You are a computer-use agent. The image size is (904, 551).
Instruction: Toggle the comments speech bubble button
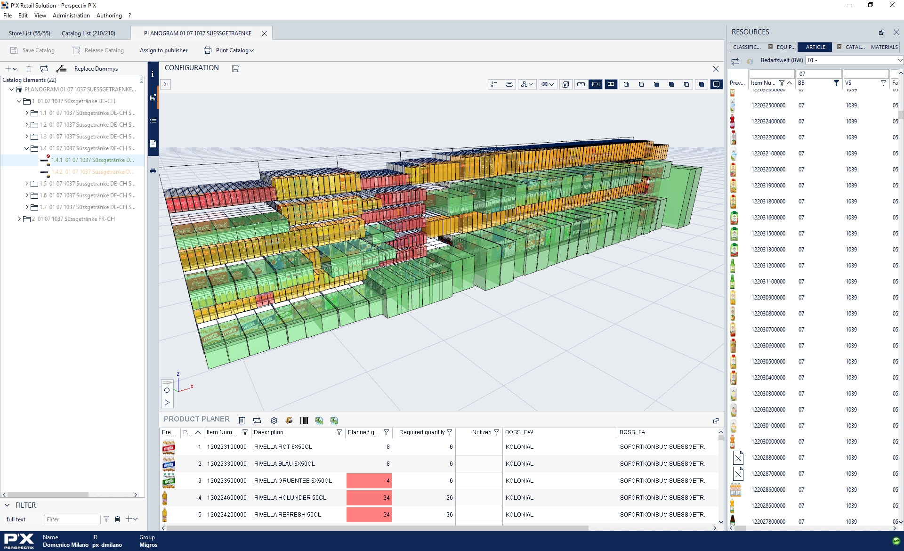point(717,84)
